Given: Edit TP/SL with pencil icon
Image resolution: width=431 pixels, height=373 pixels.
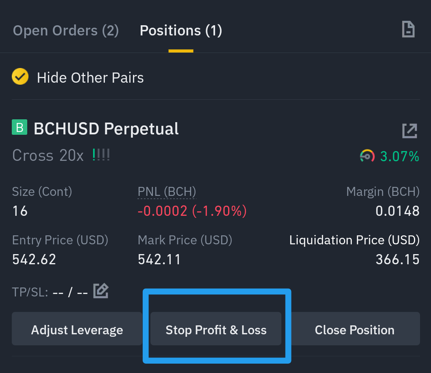Looking at the screenshot, I should [101, 291].
